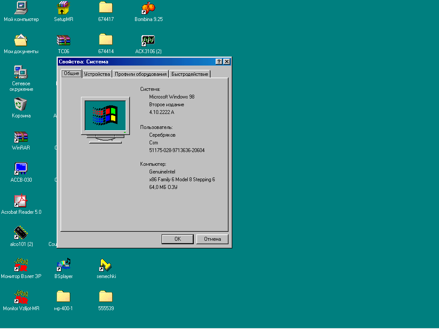439x329 pixels.
Task: Open the Acrobat Reader 5.0 shortcut
Action: [21, 201]
